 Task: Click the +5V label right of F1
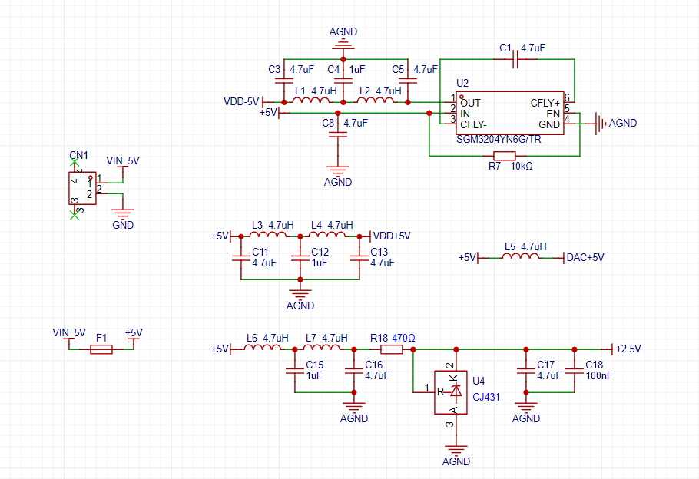134,332
